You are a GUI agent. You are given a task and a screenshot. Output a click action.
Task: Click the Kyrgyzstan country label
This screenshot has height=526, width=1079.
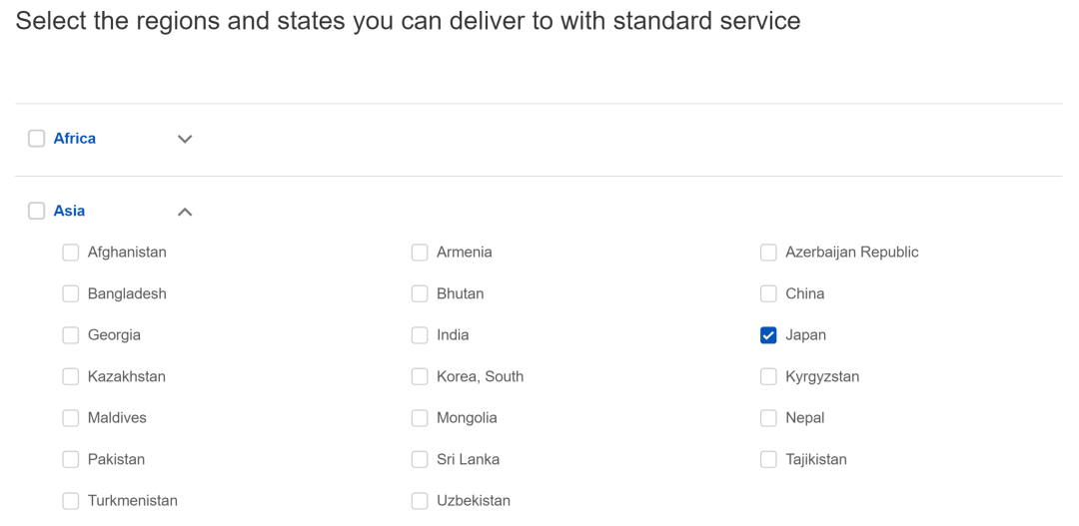[822, 376]
